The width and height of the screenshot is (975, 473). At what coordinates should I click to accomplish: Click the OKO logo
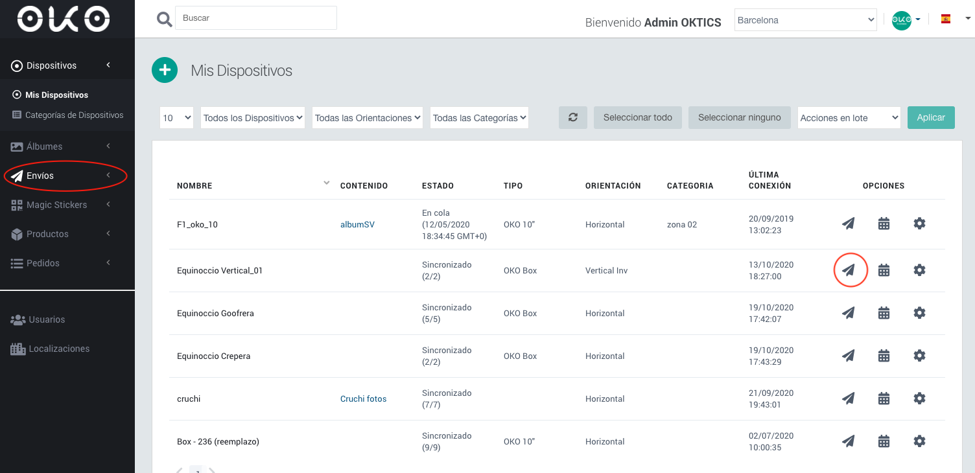pos(64,18)
